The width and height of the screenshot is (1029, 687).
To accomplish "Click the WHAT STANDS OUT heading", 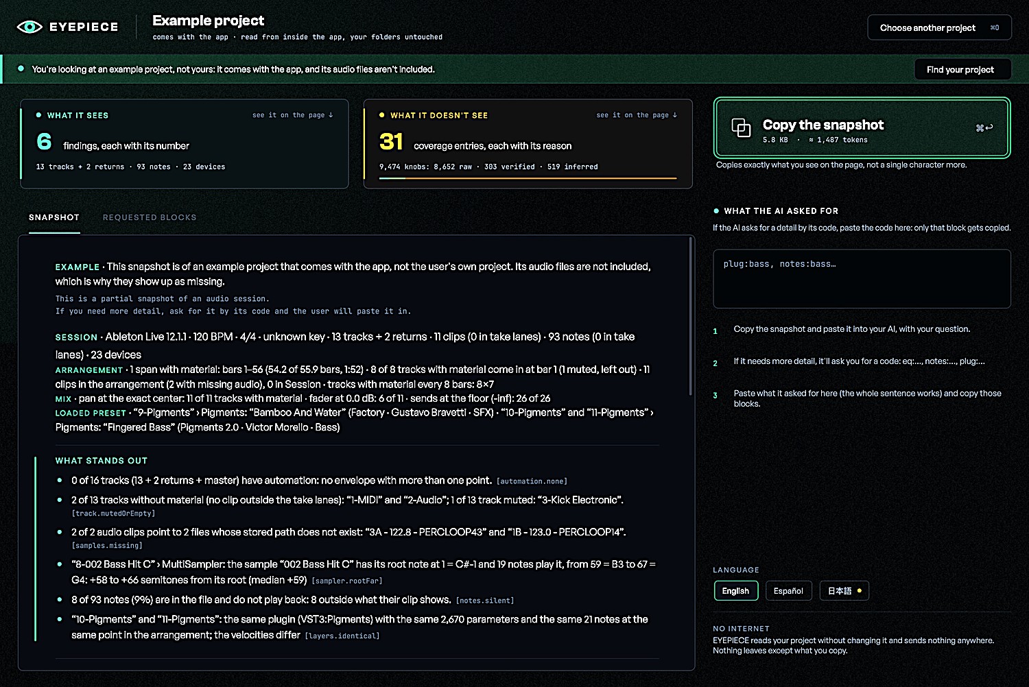I will click(x=102, y=461).
